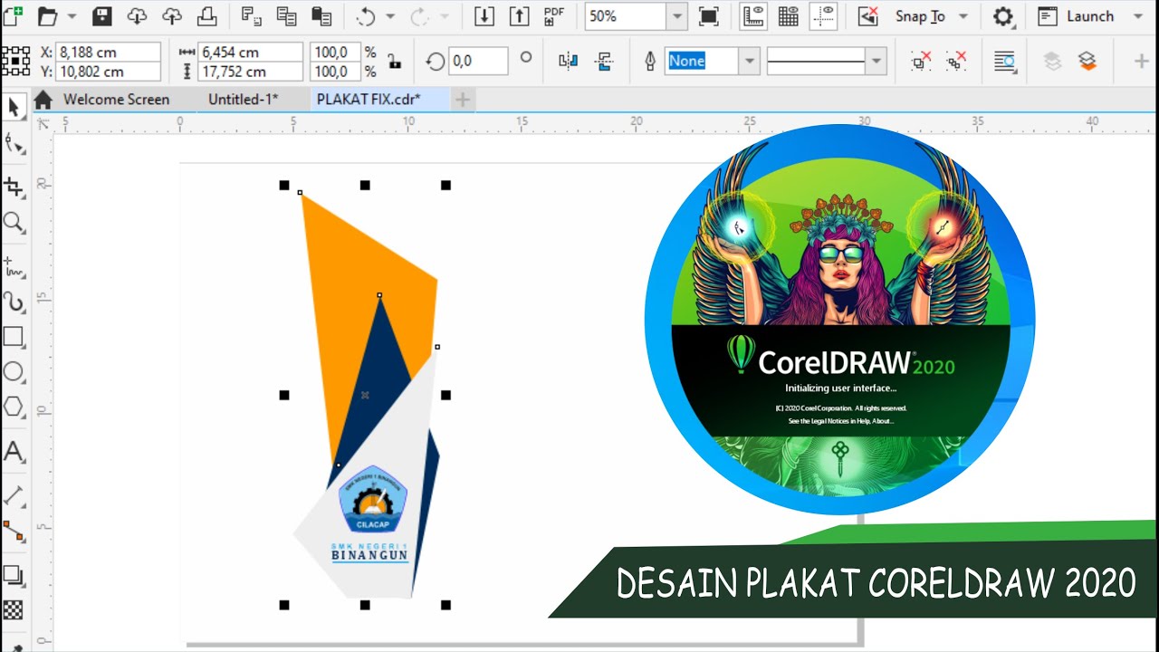The height and width of the screenshot is (652, 1159).
Task: Click the Ungroup all objects icon
Action: coord(956,62)
